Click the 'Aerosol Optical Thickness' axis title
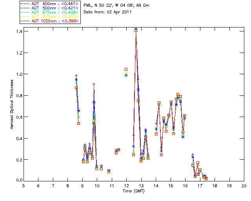This screenshot has width=251, height=201. (11, 104)
